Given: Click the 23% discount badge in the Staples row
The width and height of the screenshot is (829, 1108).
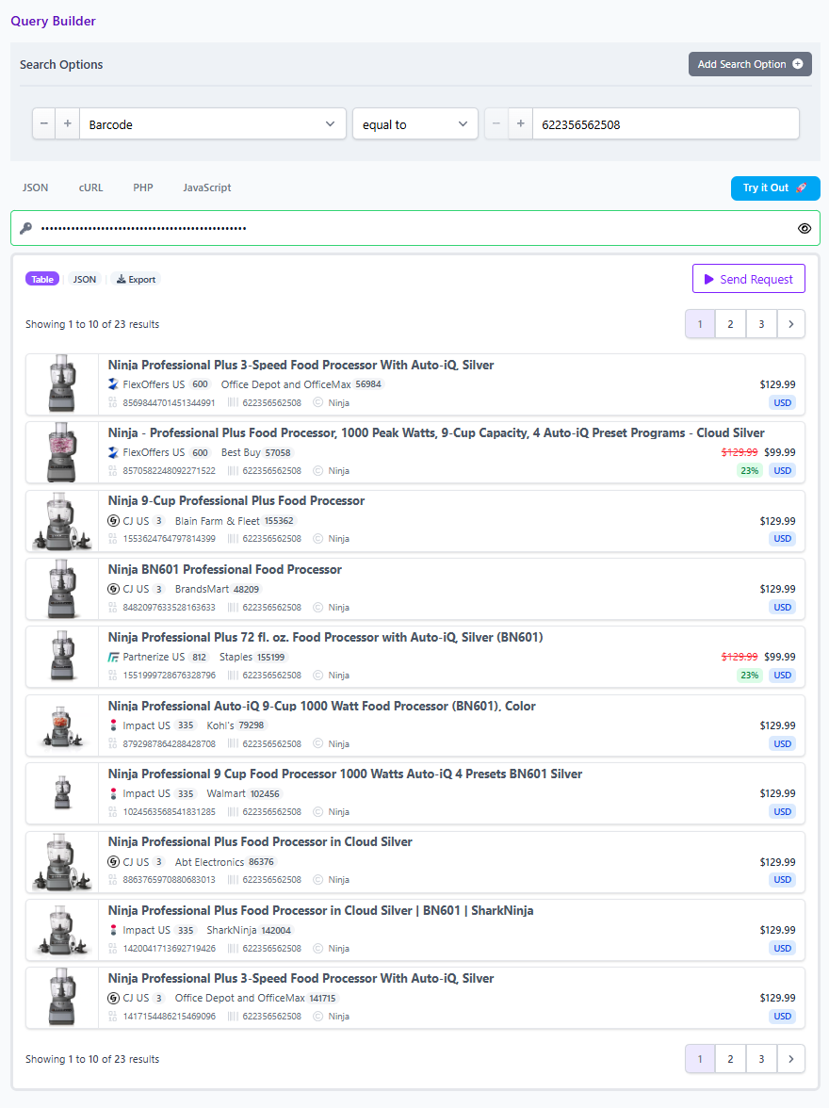Looking at the screenshot, I should click(x=749, y=676).
